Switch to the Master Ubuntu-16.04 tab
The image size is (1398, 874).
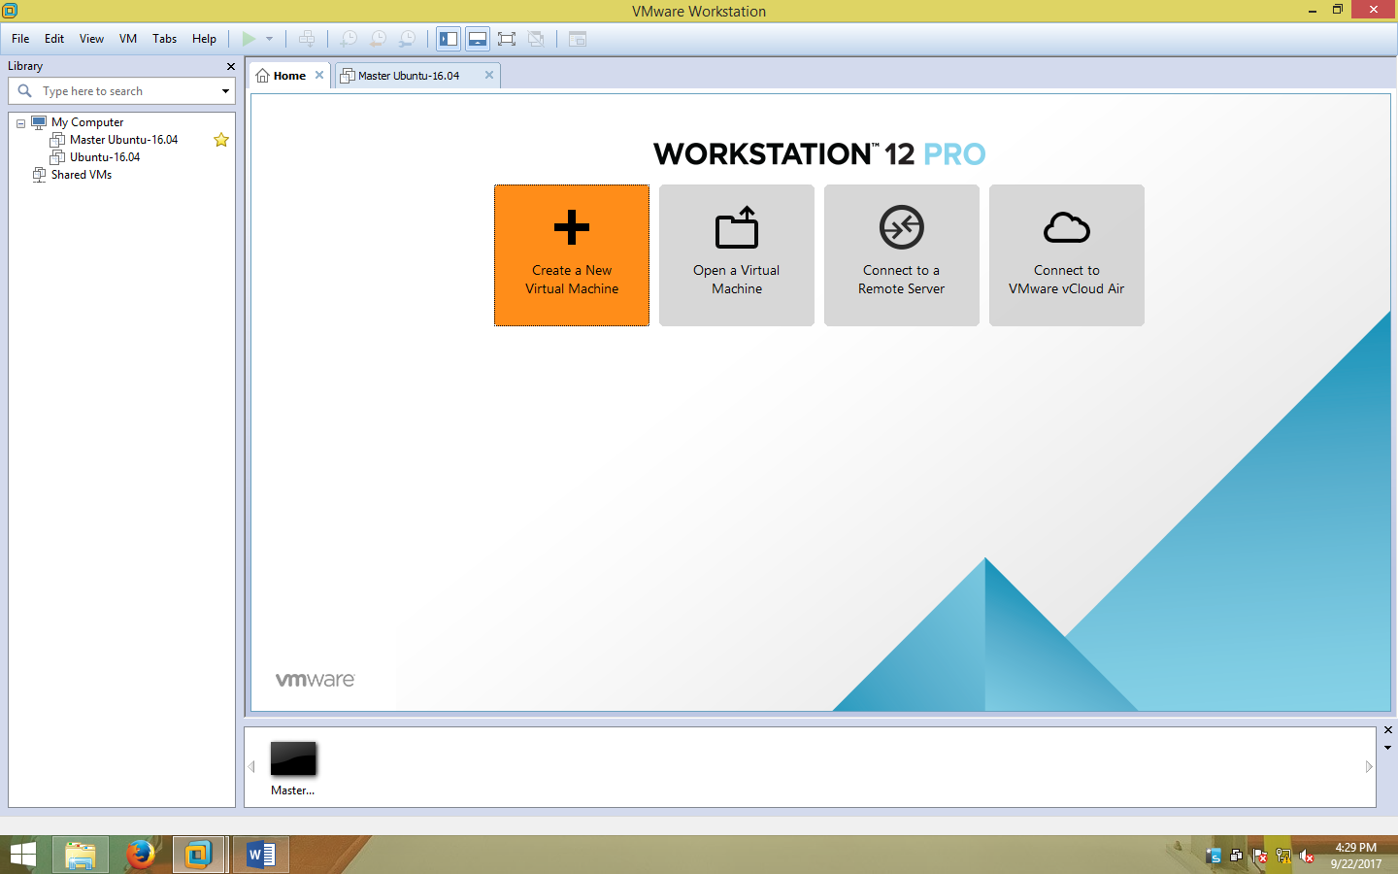click(x=409, y=76)
